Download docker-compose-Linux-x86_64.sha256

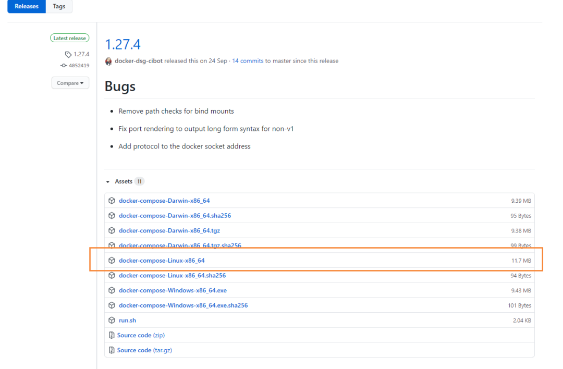click(173, 276)
